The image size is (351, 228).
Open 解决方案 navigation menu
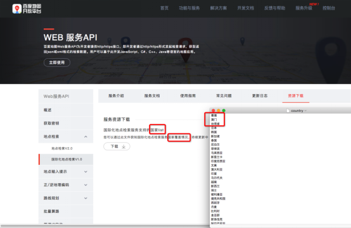218,8
